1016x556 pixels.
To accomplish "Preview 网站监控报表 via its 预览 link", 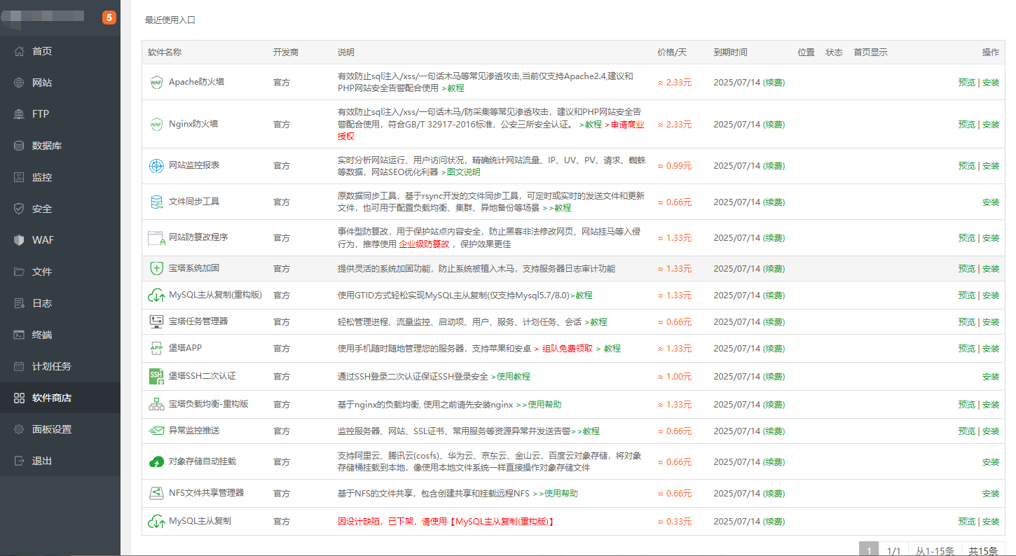I will click(967, 166).
